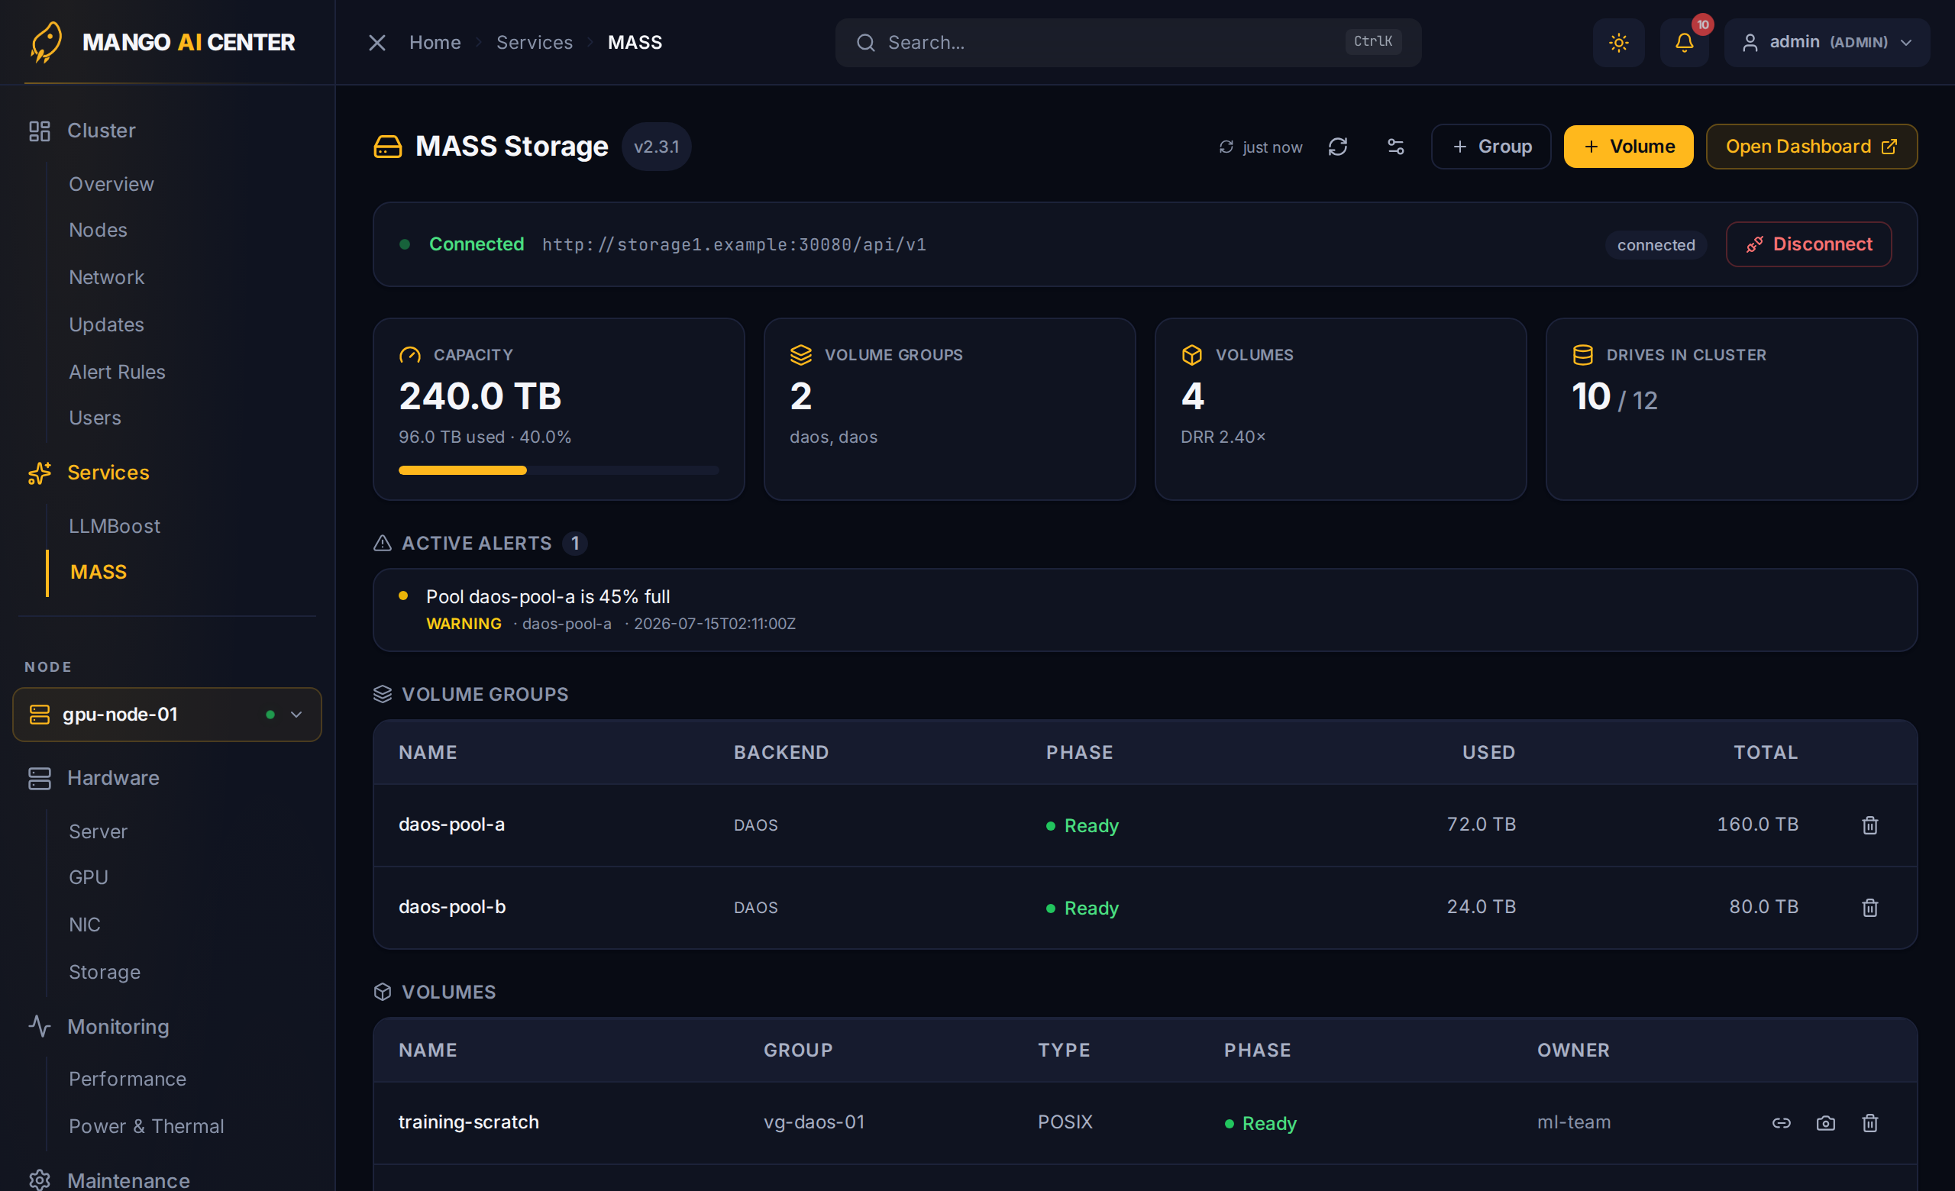1955x1191 pixels.
Task: Click the refresh icon in MASS Storage header
Action: (1338, 147)
